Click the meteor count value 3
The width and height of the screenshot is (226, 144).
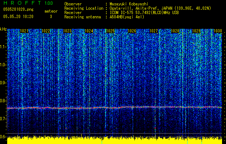point(51,17)
